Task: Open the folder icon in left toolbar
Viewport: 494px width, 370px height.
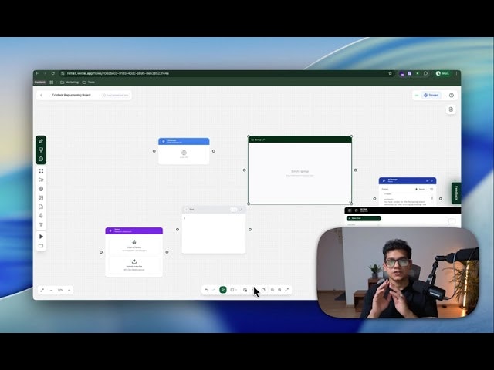Action: 41,245
